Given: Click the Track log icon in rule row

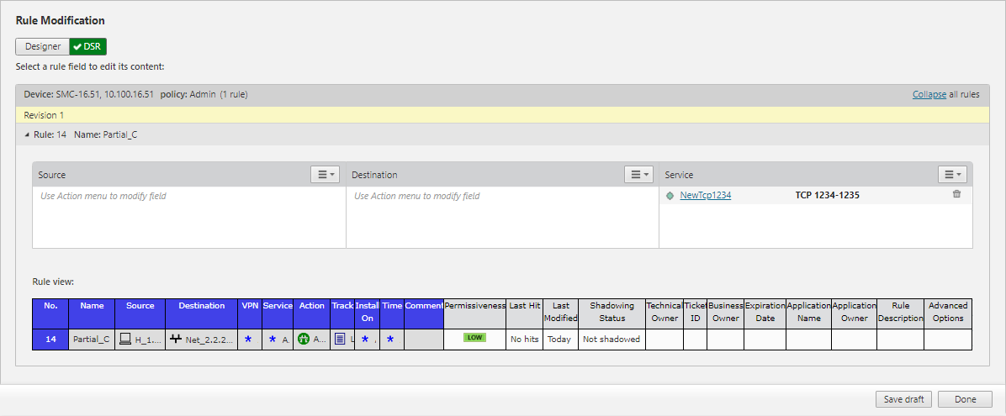Looking at the screenshot, I should 340,339.
